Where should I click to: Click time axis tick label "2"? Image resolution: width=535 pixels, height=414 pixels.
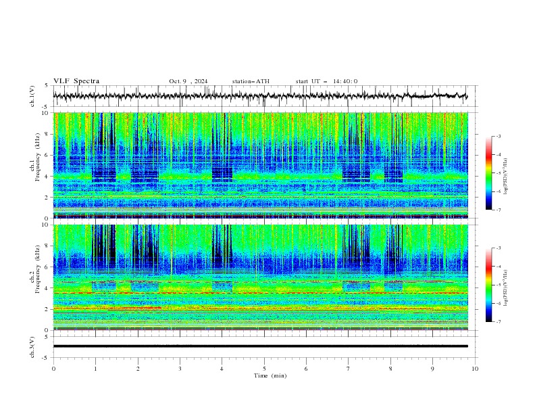pos(138,369)
